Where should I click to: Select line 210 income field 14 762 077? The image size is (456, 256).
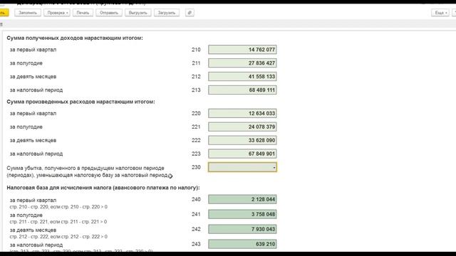point(242,50)
